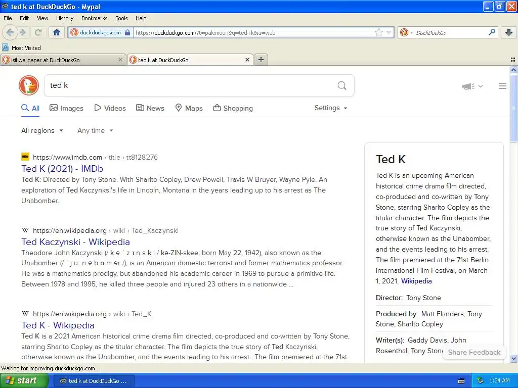
Task: Switch to News results
Action: click(x=150, y=108)
